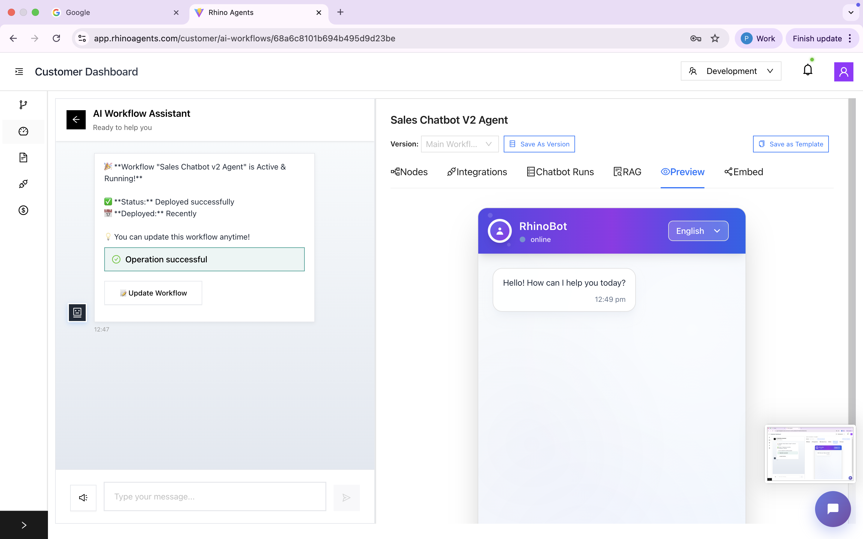Switch to the Chatbot Runs tab

tap(560, 172)
